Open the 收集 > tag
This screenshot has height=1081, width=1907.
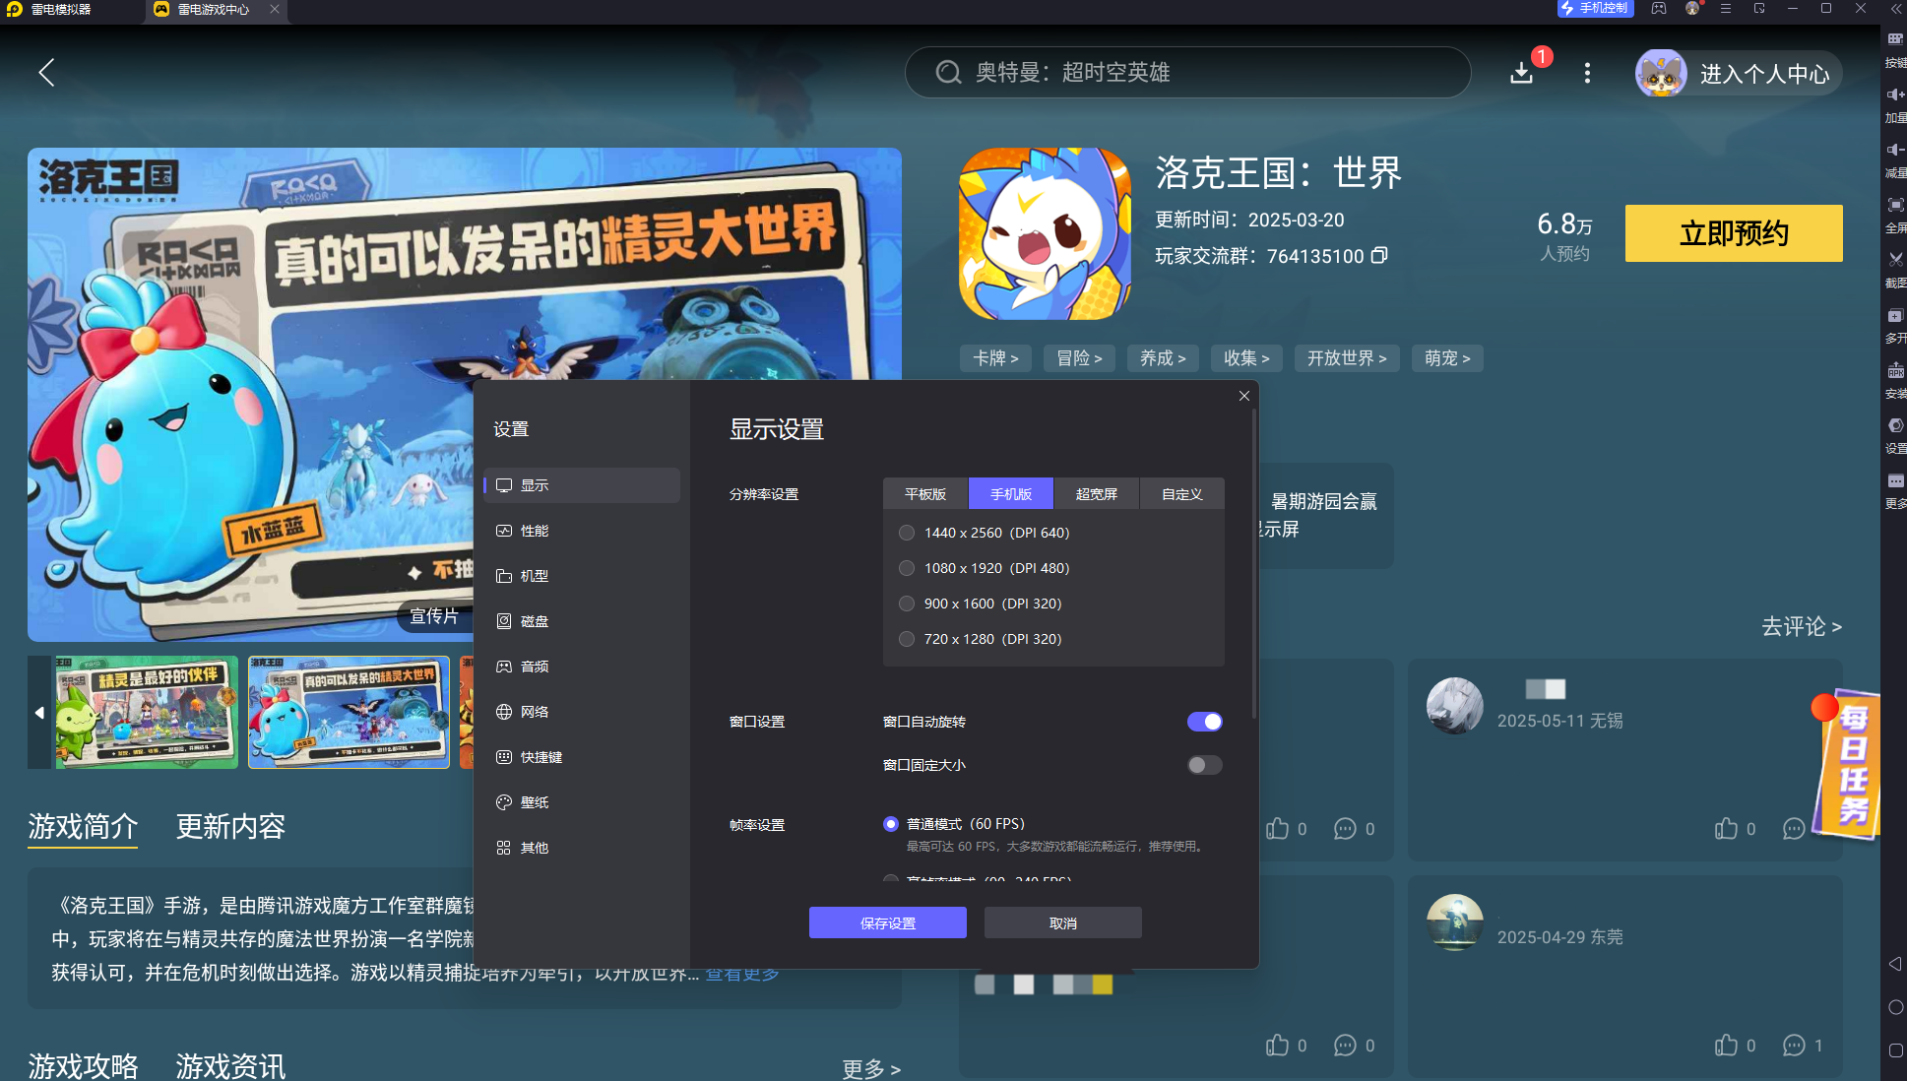[x=1246, y=358]
